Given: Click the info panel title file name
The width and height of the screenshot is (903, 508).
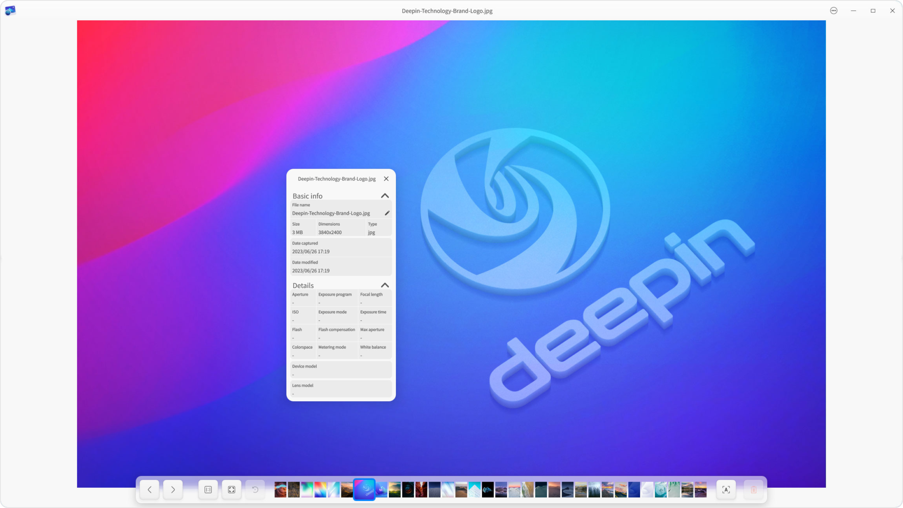Looking at the screenshot, I should 337,179.
